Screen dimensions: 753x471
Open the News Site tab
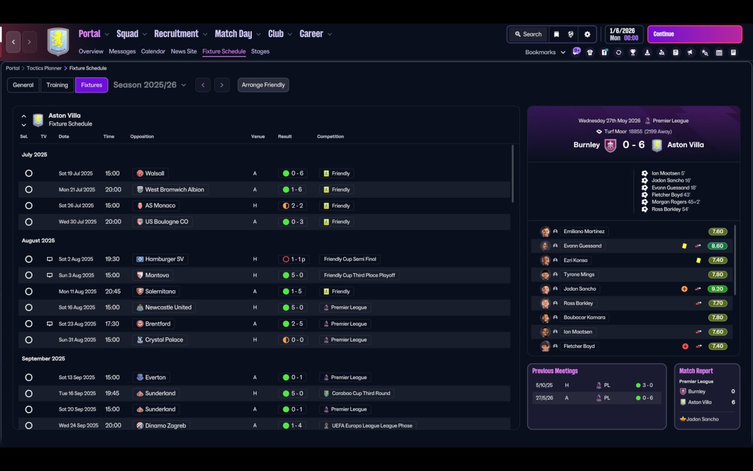coord(184,52)
